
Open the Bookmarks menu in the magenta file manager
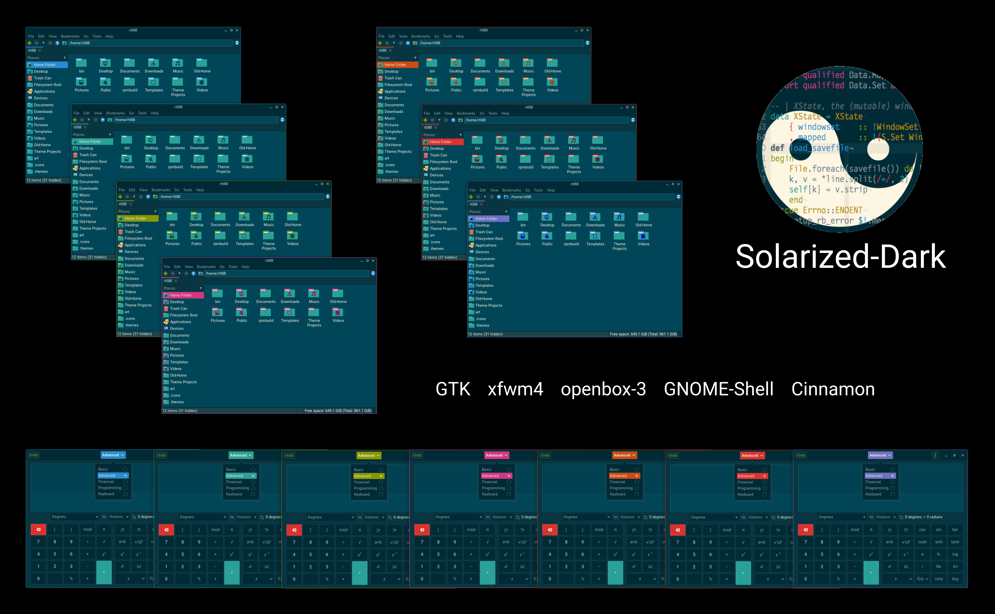click(206, 267)
